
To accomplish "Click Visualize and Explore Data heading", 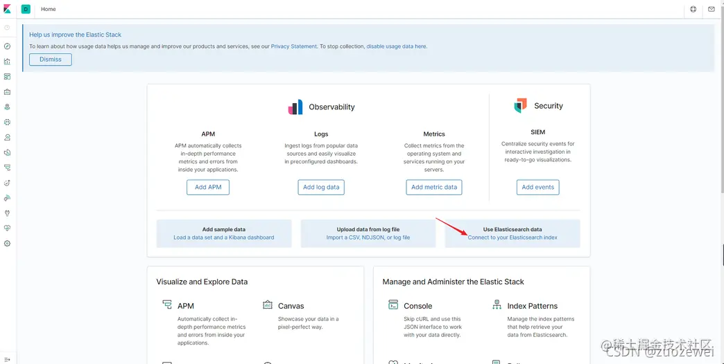I will click(202, 282).
